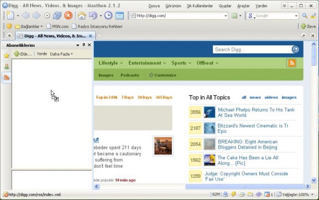Expand the address bar dropdown arrow
This screenshot has height=200, width=319.
click(x=226, y=15)
